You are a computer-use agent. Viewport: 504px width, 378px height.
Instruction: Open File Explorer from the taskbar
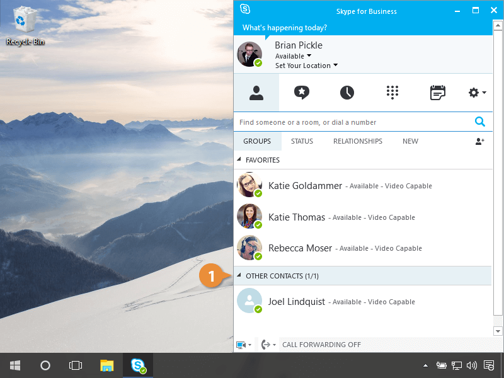tap(107, 365)
